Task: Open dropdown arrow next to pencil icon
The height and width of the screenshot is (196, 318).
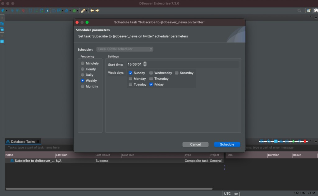Action: coord(86,11)
